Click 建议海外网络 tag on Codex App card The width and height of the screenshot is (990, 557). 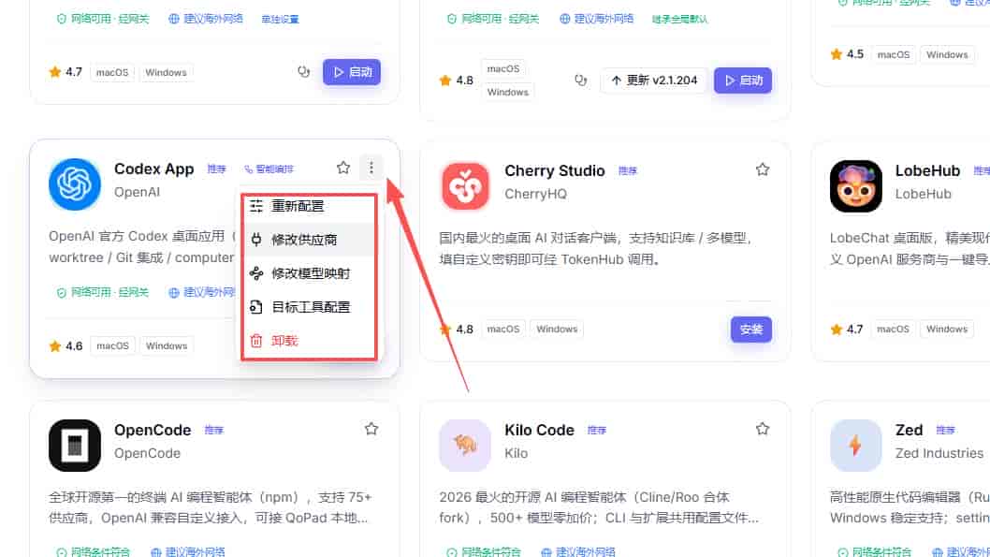pyautogui.click(x=202, y=292)
